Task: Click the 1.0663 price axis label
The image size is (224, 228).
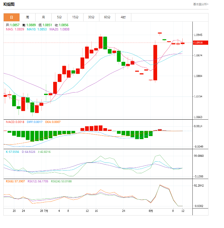Action: pyautogui.click(x=198, y=117)
